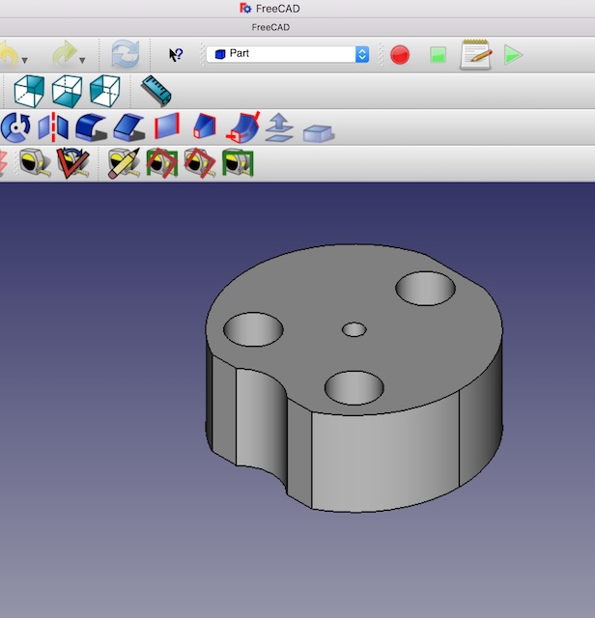The width and height of the screenshot is (595, 618).
Task: Select the Loft tool icon
Action: [205, 127]
